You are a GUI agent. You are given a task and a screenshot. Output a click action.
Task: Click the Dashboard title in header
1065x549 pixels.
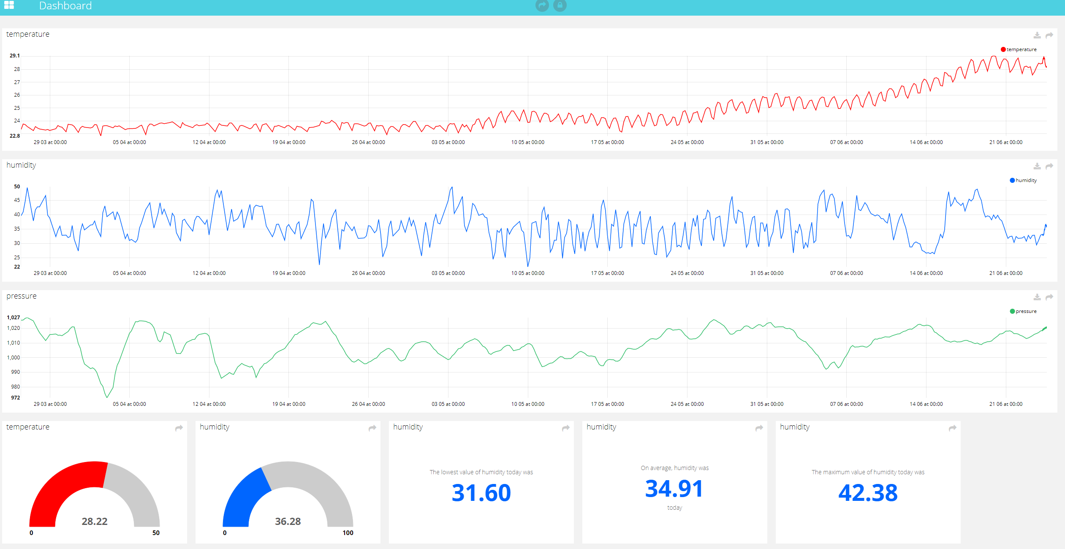click(65, 6)
